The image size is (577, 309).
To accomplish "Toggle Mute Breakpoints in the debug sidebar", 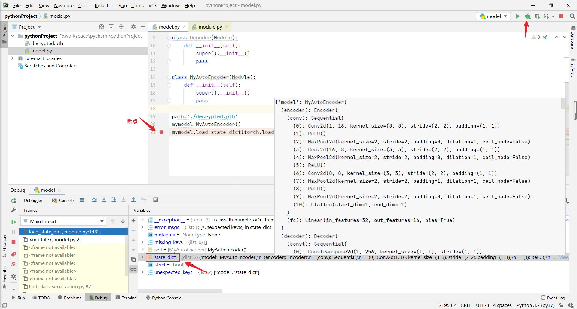I will point(14,264).
